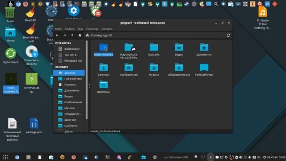This screenshot has width=286, height=161.
Task: Click US keyboard layout indicator
Action: click(259, 157)
